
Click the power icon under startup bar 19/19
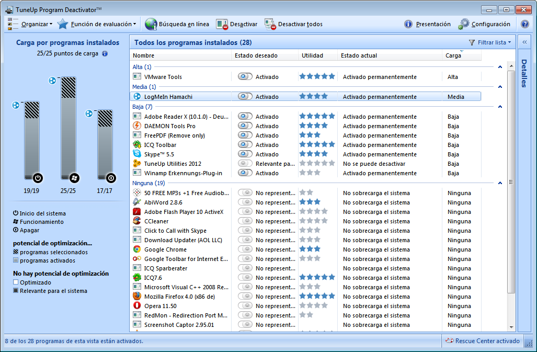(x=38, y=178)
